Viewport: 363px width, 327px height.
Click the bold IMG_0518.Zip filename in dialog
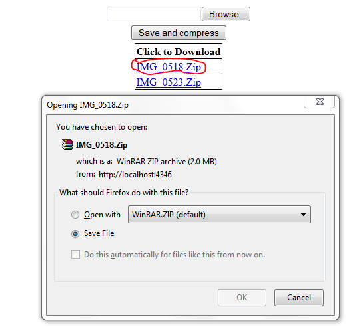click(101, 145)
